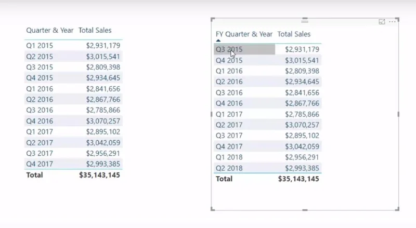Click the bottom-right corner handle of visual
This screenshot has height=228, width=416.
tap(397, 209)
